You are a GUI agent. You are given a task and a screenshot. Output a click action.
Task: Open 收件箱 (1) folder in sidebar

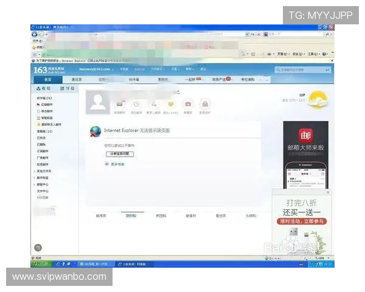click(44, 98)
